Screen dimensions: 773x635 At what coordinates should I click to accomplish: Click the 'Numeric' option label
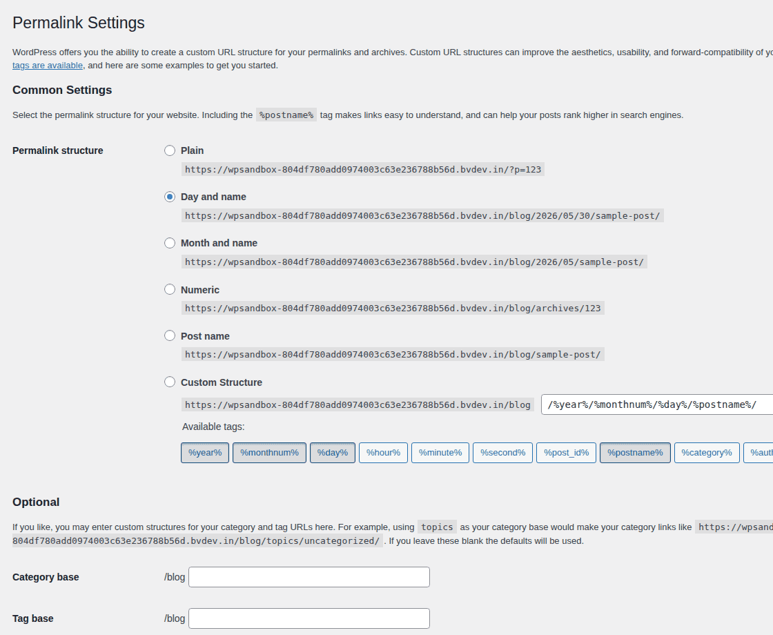[x=200, y=290]
